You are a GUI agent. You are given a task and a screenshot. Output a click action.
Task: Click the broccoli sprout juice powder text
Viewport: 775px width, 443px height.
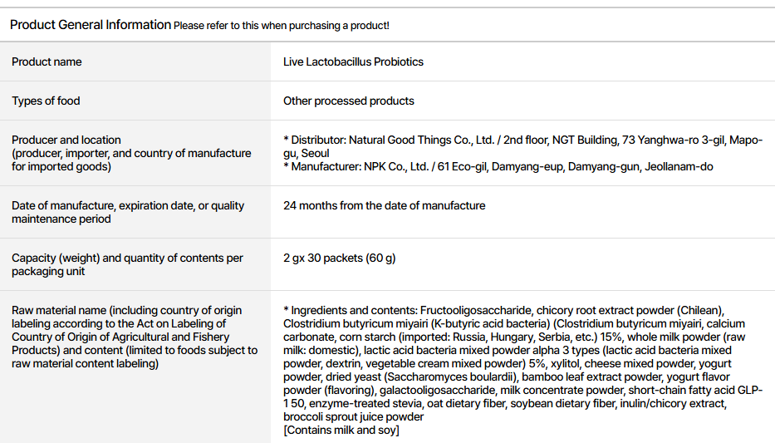click(353, 416)
